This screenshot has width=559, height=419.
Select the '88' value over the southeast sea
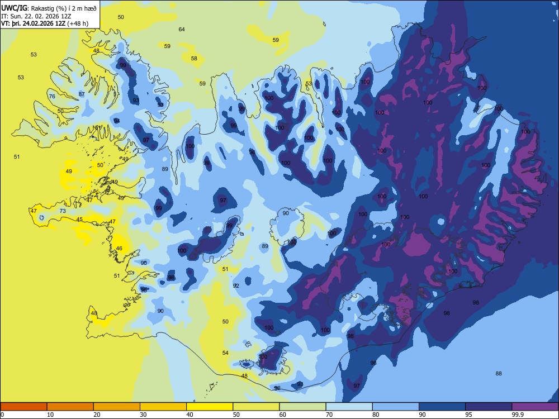point(499,373)
